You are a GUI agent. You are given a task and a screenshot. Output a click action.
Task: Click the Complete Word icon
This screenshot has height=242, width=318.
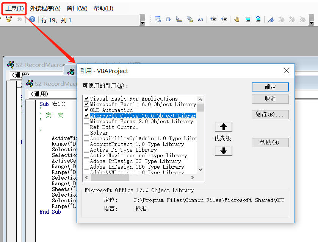[201, 19]
